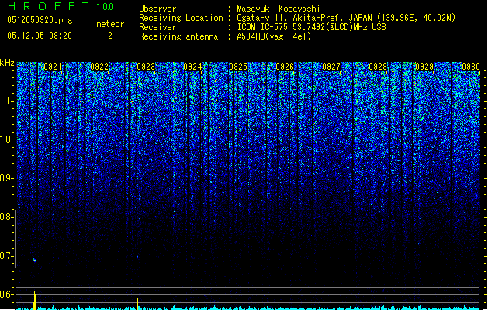488x310 pixels.
Task: Click the 0929 time marker
Action: pyautogui.click(x=424, y=67)
